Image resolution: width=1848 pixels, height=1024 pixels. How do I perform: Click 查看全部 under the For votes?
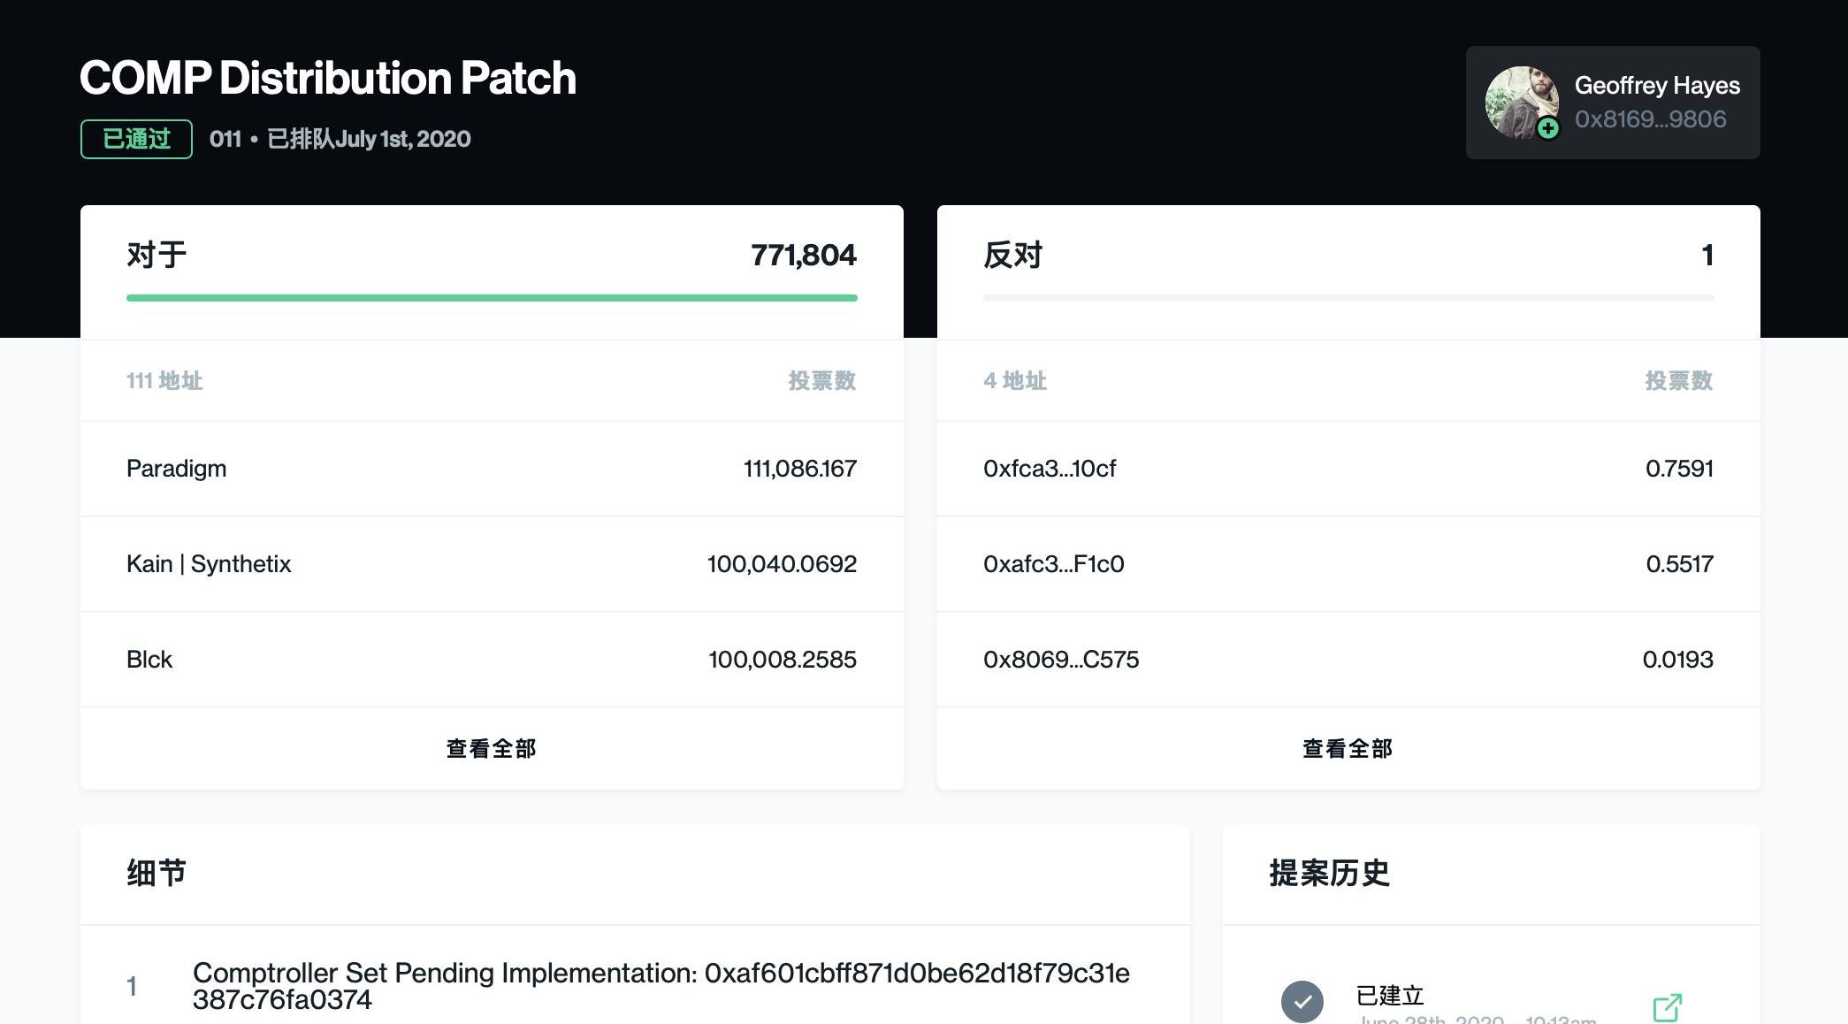[x=491, y=749]
